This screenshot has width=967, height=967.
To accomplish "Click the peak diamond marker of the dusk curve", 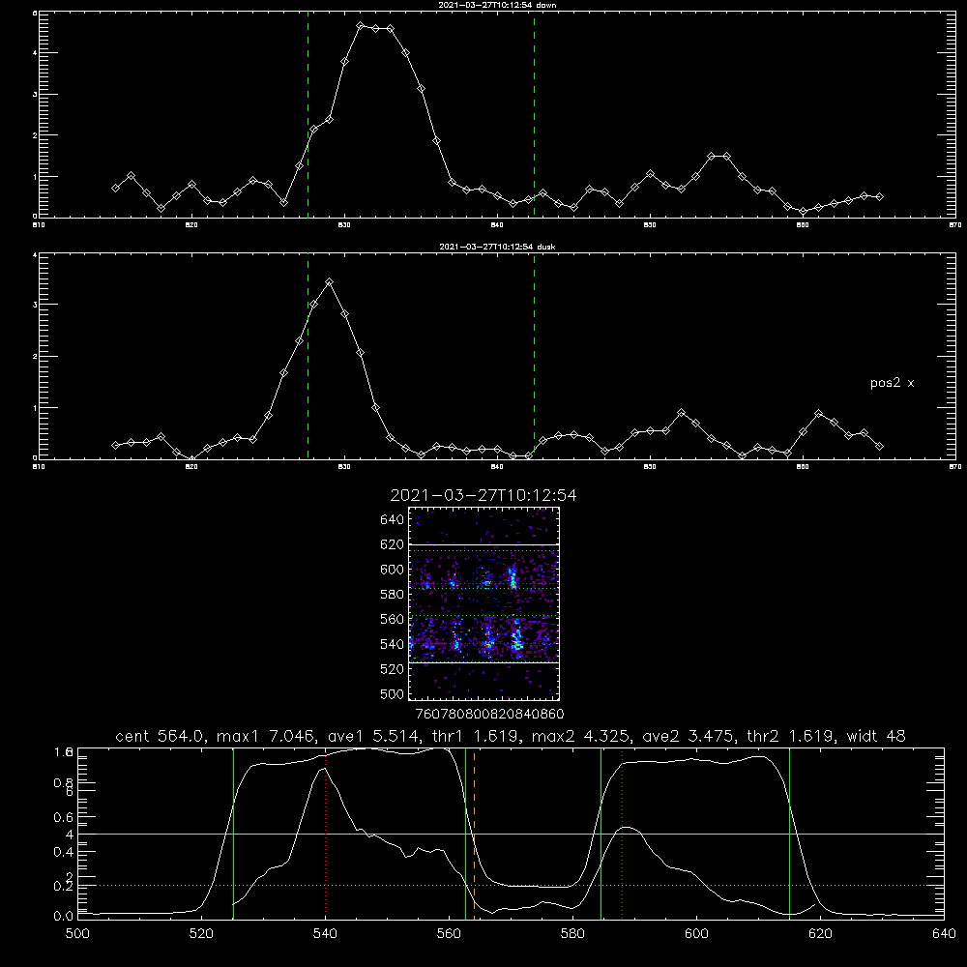I will click(330, 281).
